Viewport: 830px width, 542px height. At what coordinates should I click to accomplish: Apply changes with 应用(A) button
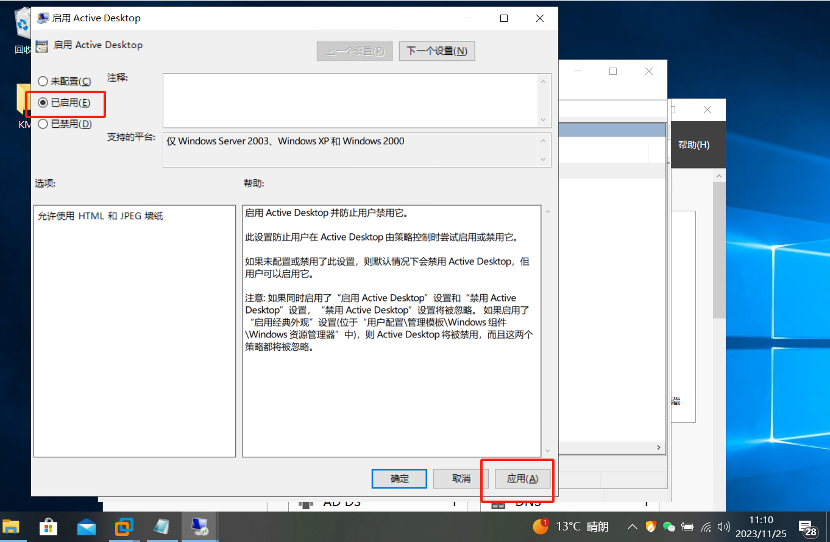tap(523, 479)
